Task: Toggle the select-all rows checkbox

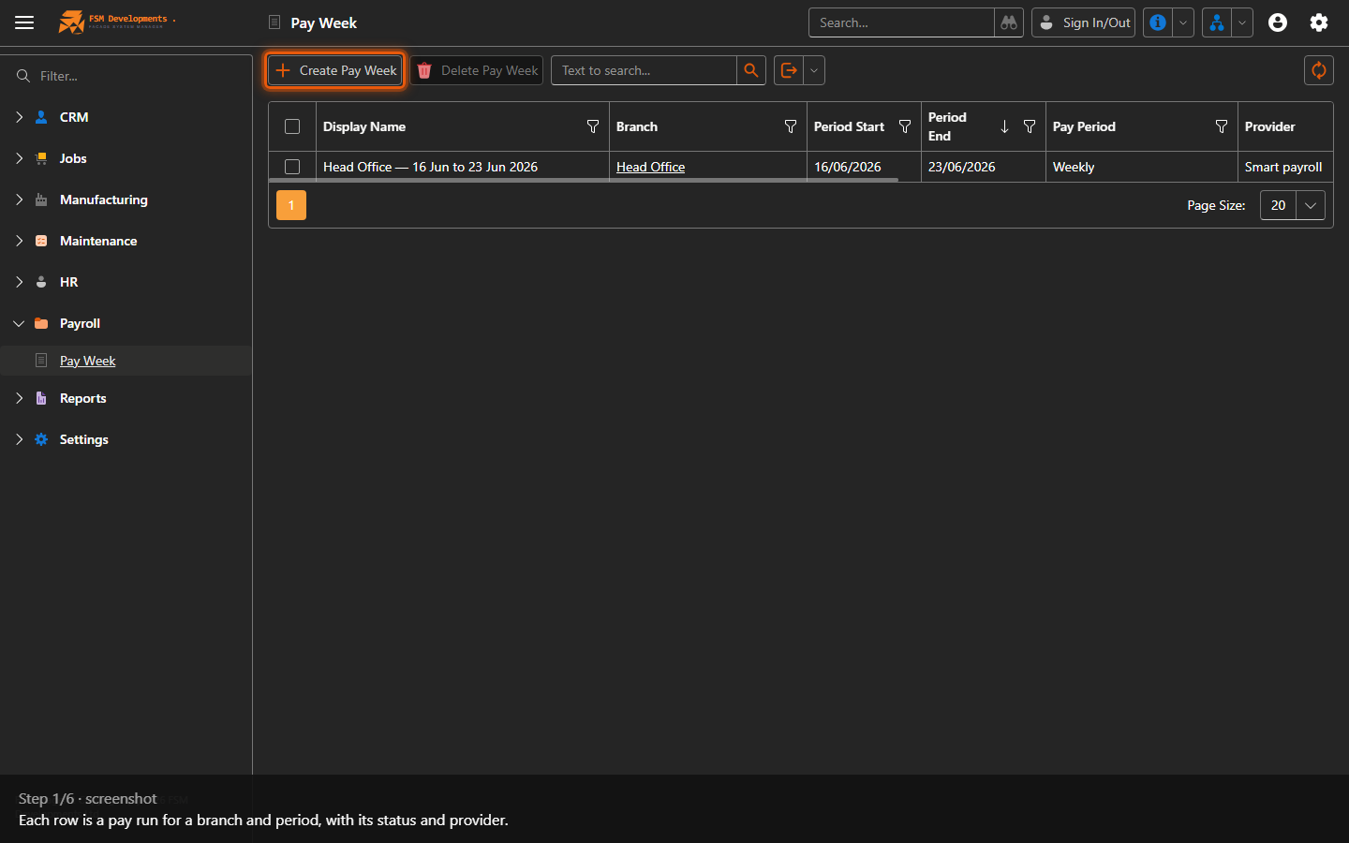Action: (292, 126)
